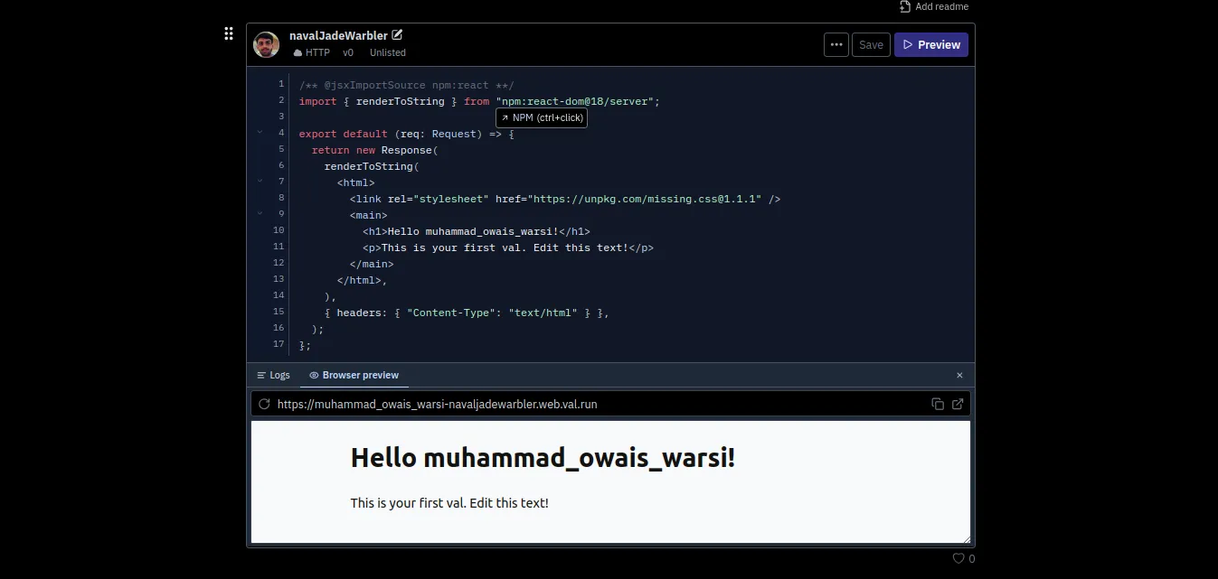Collapse the code fold at line 4
Viewport: 1218px width, 579px height.
click(260, 133)
